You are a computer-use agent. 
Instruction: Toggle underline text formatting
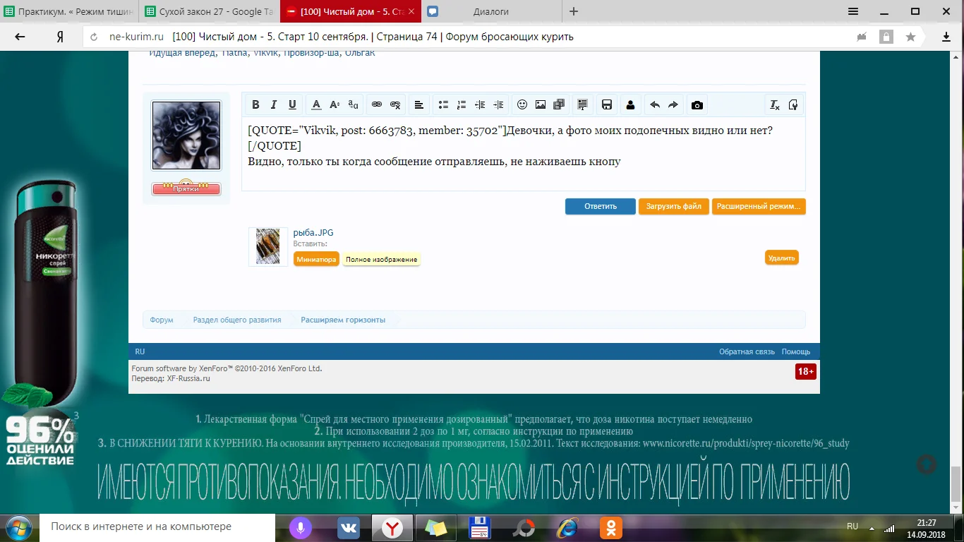pos(292,105)
